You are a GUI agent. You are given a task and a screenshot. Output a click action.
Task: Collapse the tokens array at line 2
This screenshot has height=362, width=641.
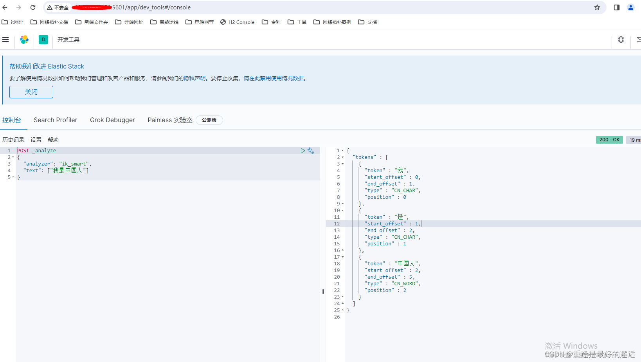[342, 157]
